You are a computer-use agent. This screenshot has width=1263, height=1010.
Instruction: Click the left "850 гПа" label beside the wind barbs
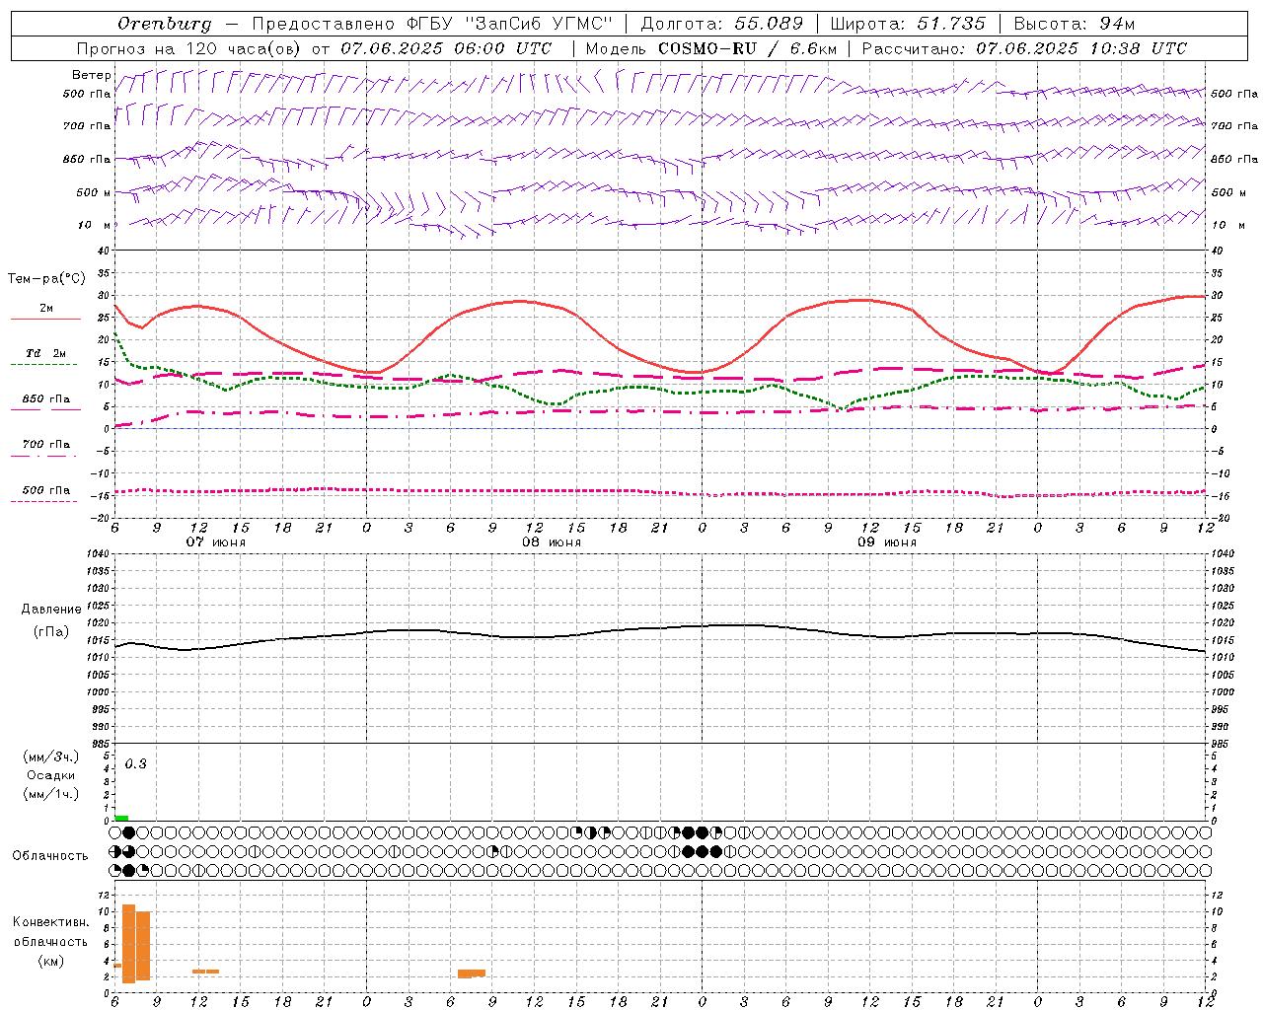click(87, 159)
